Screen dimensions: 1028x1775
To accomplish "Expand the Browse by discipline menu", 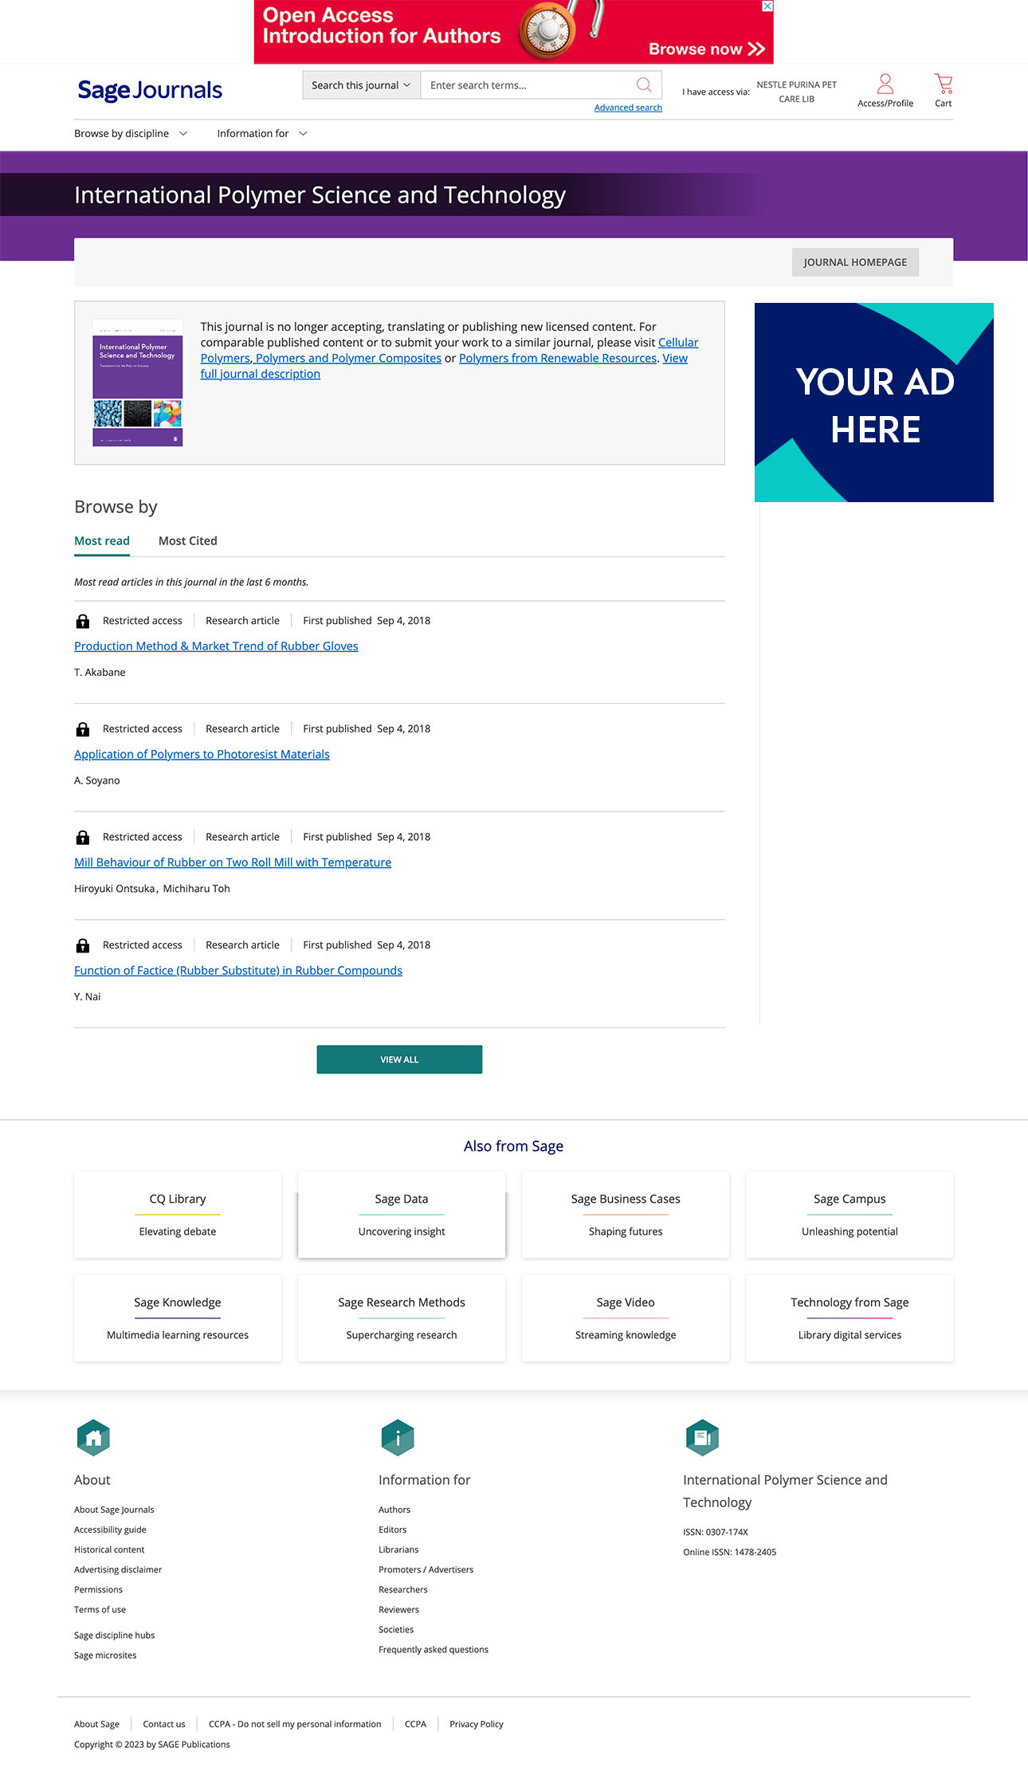I will [131, 134].
